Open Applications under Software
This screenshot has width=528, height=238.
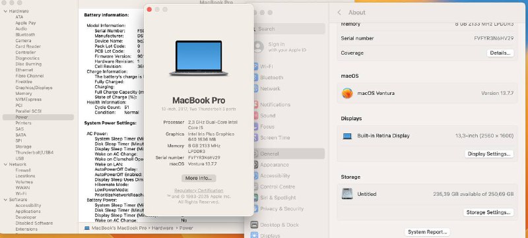(28, 212)
